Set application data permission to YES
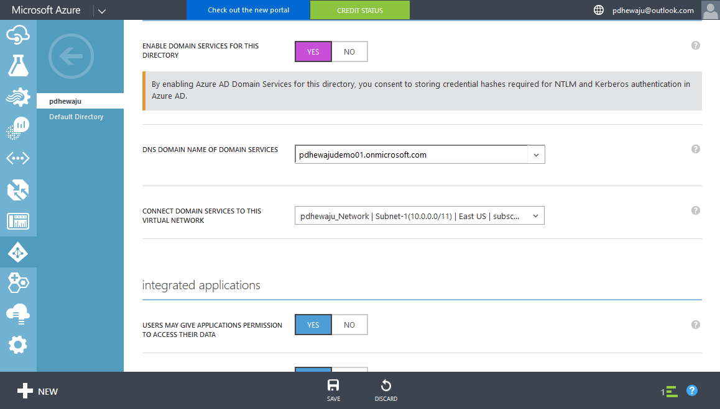Image resolution: width=720 pixels, height=409 pixels. click(x=313, y=325)
